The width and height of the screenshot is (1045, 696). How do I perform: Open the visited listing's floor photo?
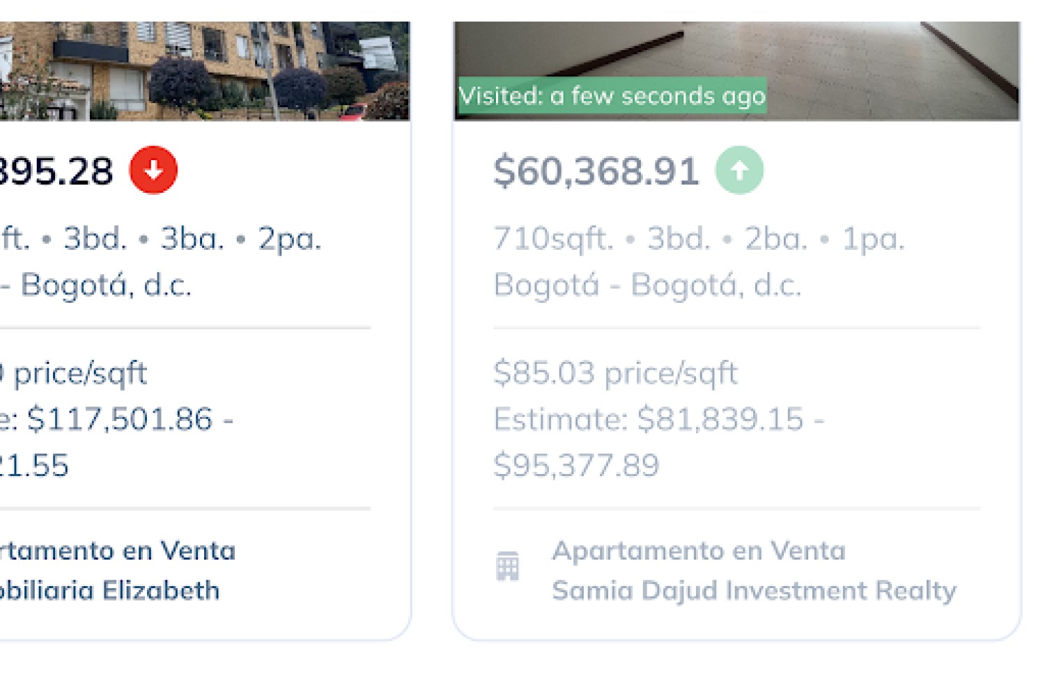pyautogui.click(x=737, y=70)
